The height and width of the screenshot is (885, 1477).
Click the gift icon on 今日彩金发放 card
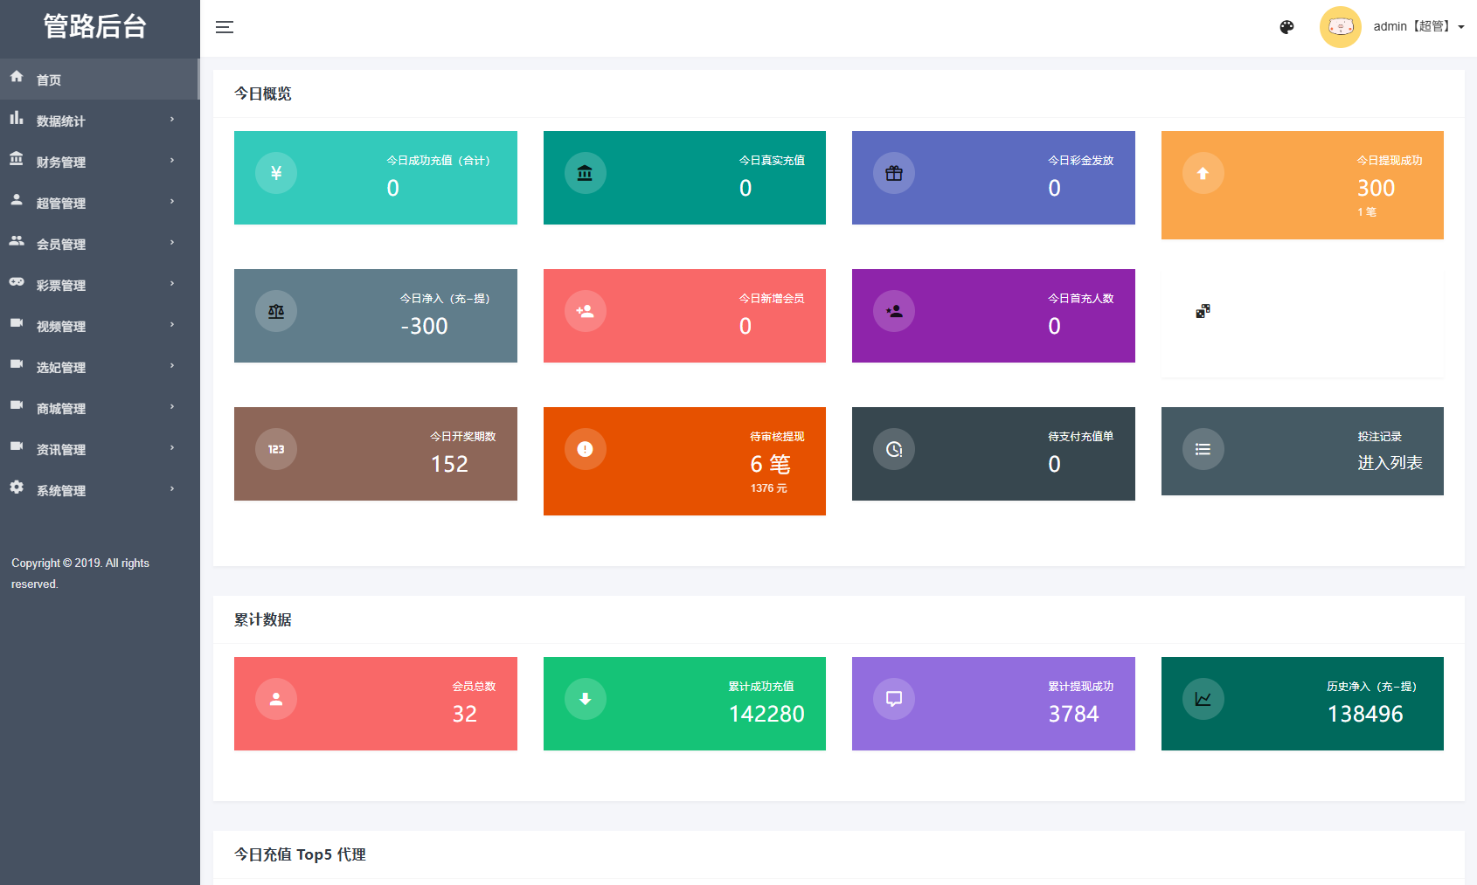893,173
